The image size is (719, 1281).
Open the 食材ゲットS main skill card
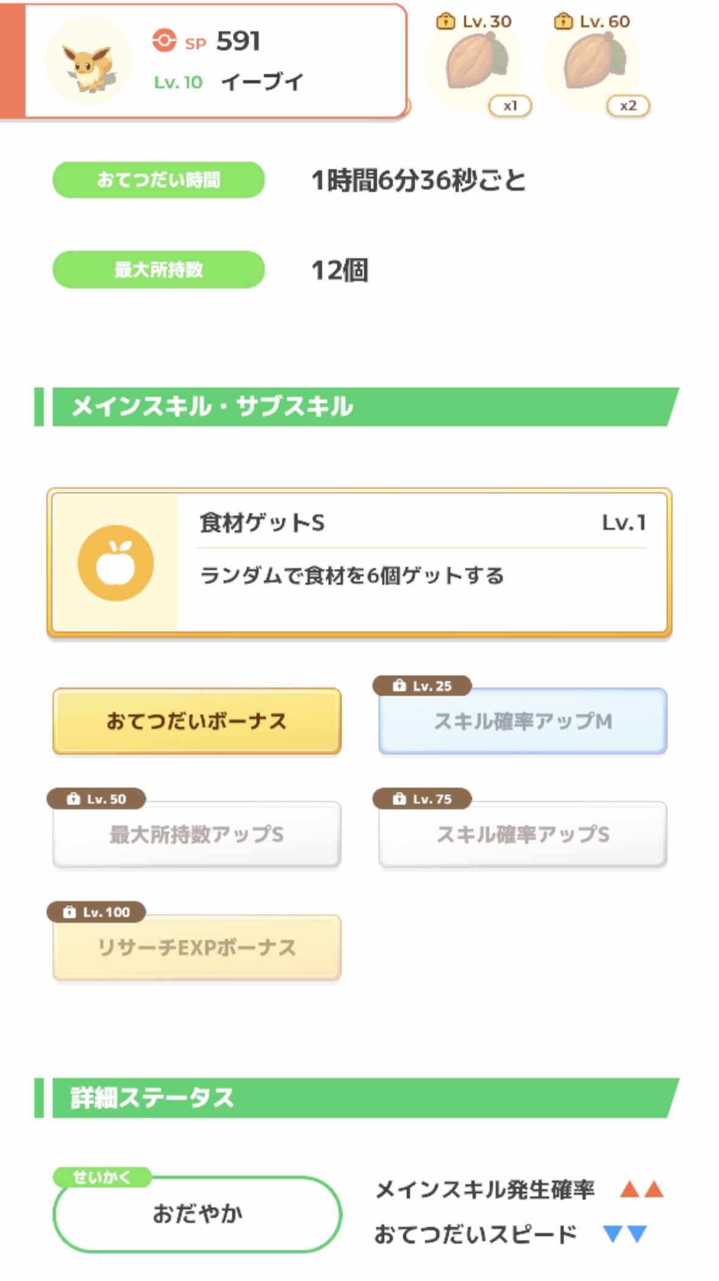click(x=359, y=562)
